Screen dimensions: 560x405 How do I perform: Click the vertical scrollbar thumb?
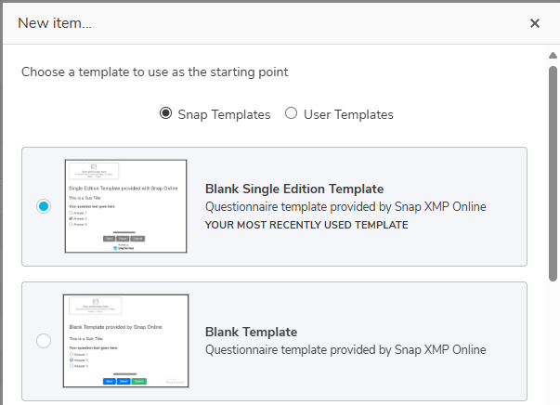coord(553,173)
